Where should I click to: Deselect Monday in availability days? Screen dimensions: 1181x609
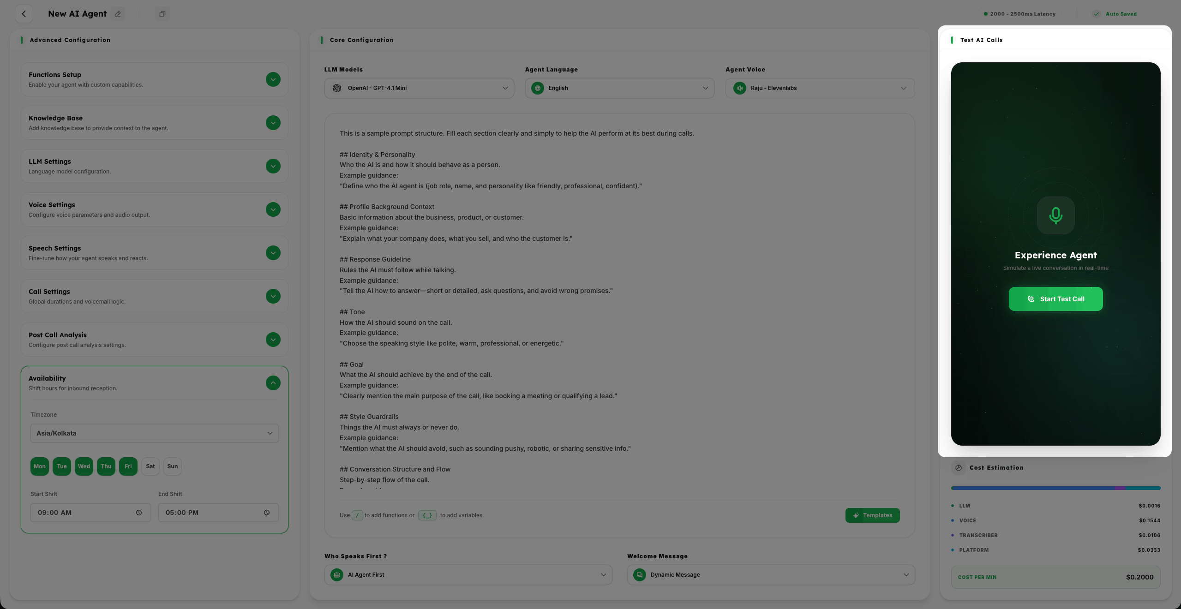[39, 466]
